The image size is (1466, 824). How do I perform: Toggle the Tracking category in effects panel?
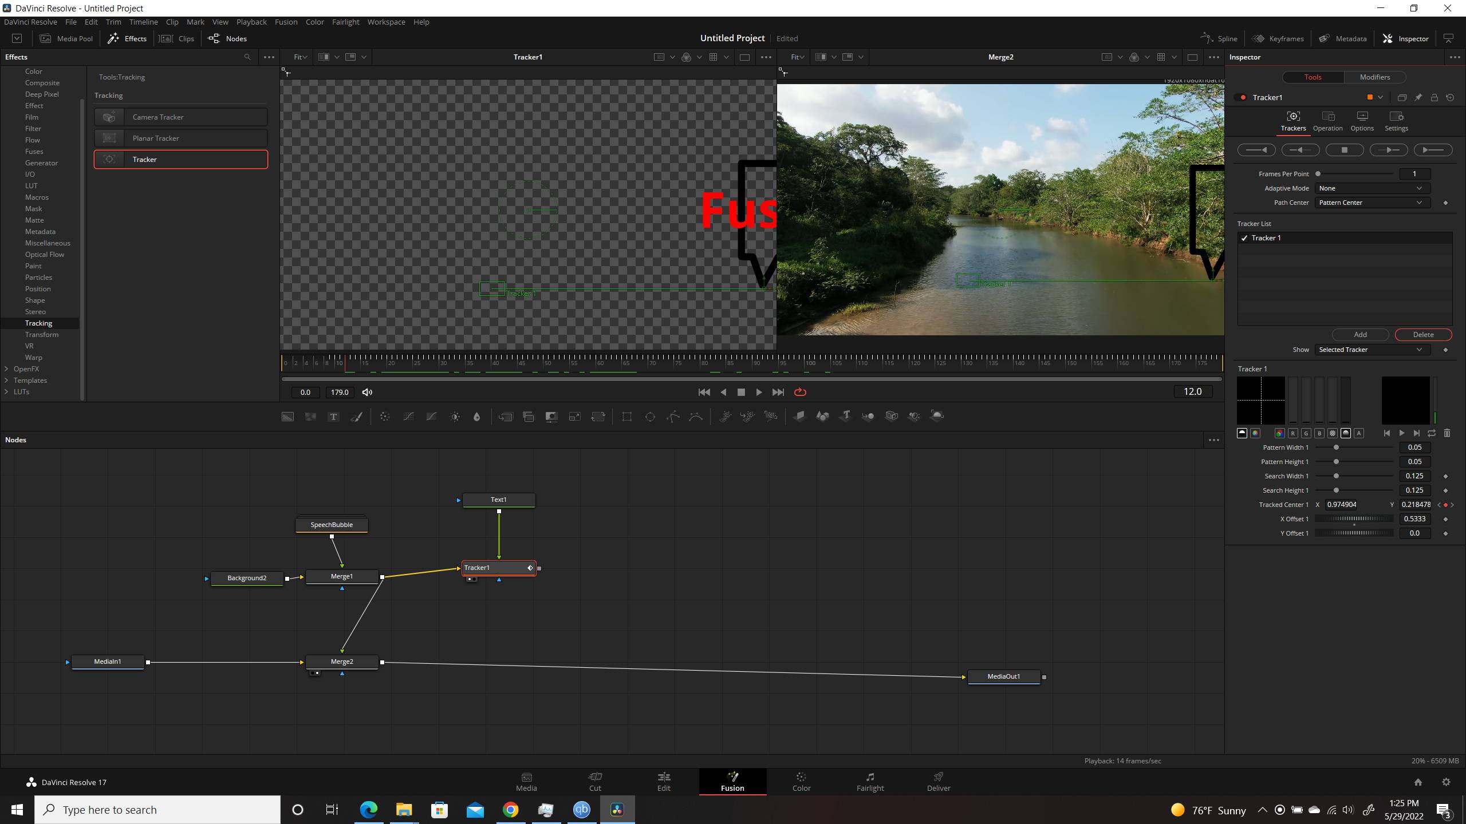coord(38,322)
